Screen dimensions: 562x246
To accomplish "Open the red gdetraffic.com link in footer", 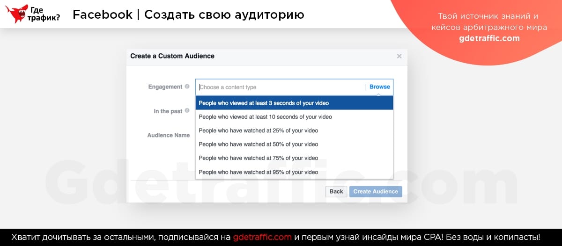I will pyautogui.click(x=262, y=237).
